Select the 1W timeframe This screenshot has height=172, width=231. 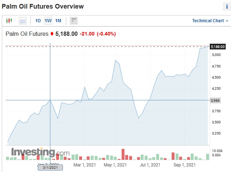48,21
